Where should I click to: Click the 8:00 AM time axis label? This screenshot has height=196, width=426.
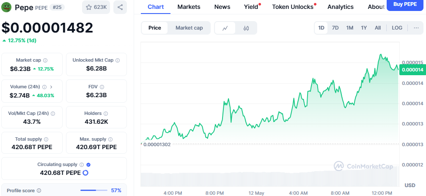340,193
